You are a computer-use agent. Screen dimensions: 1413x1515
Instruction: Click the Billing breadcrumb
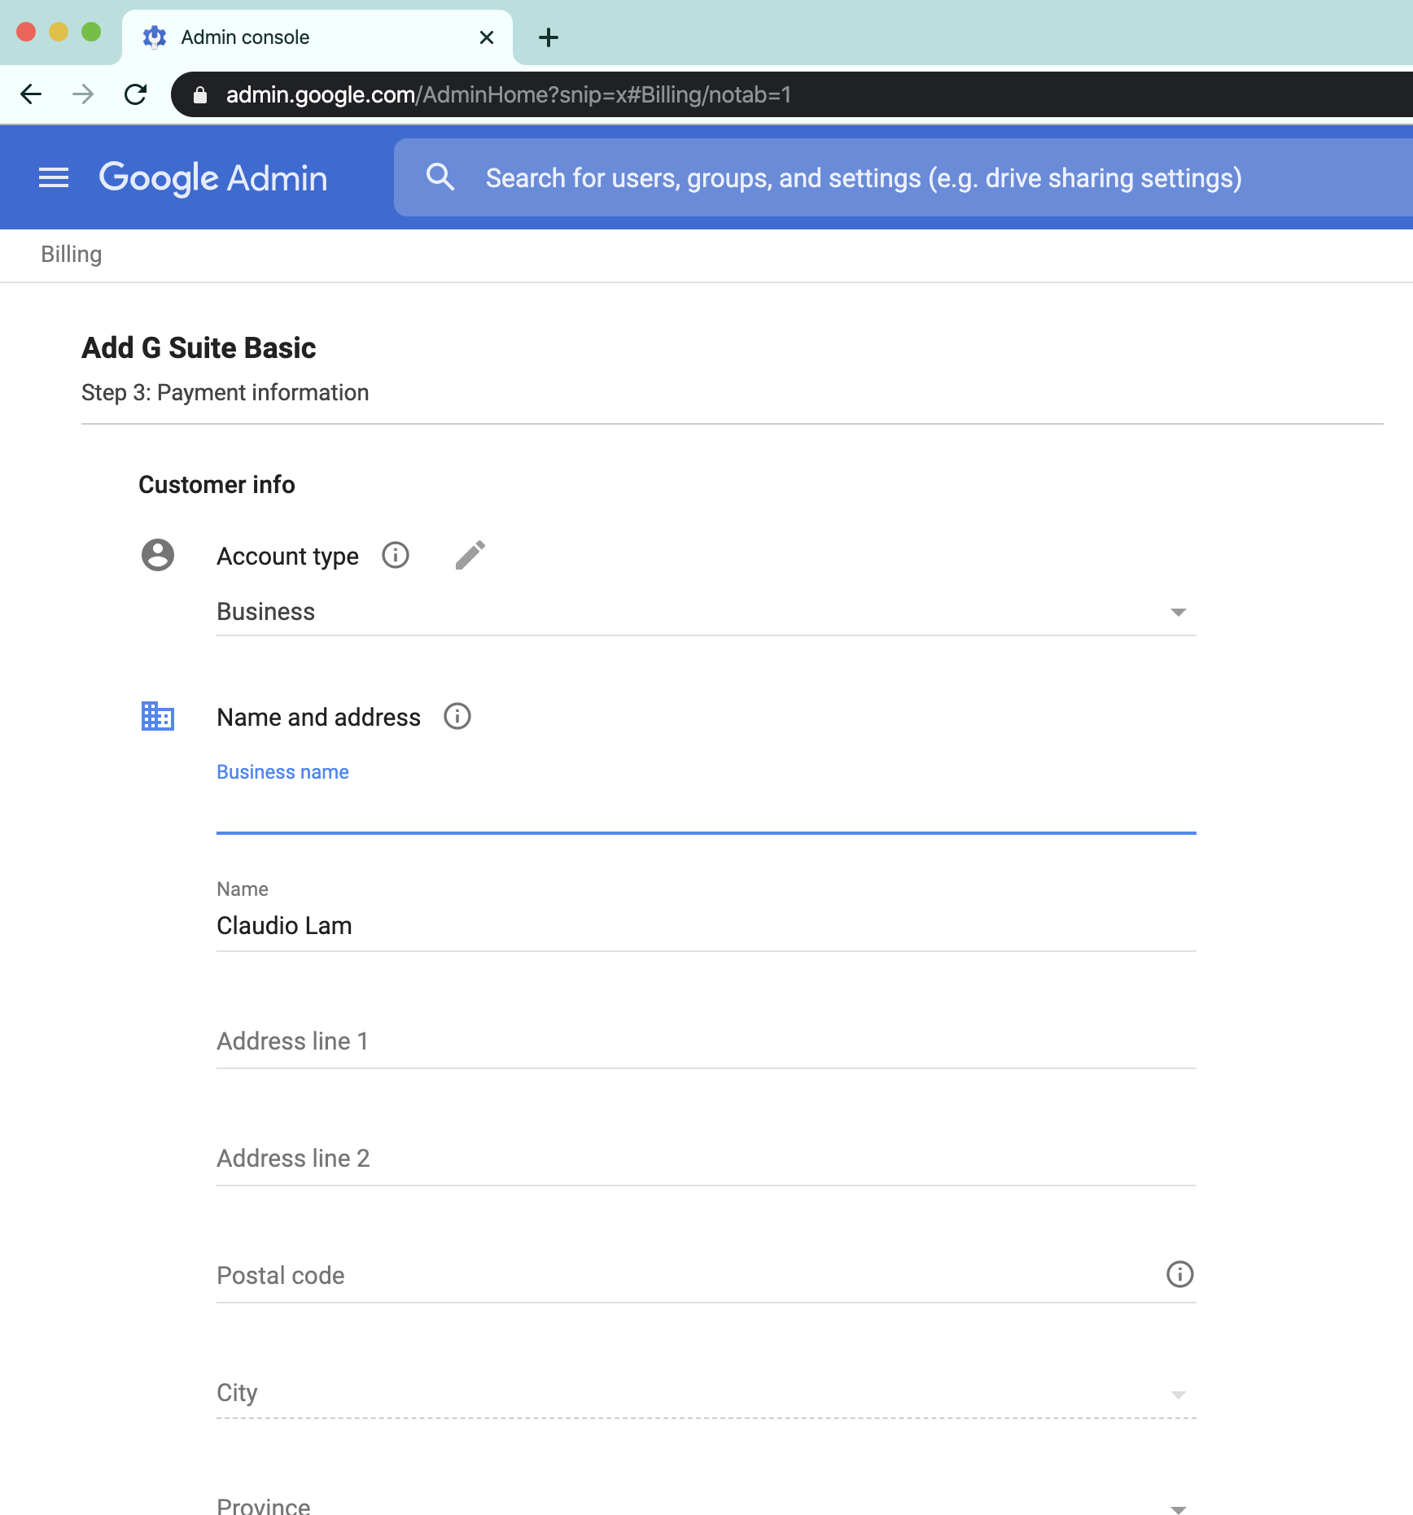coord(72,255)
